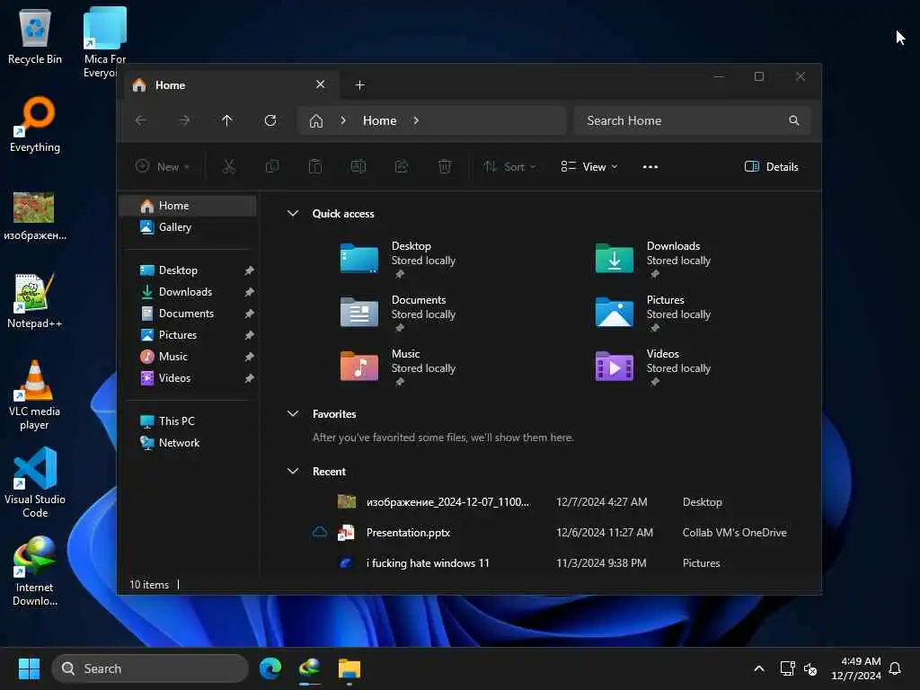Select the Notepad++ desktop shortcut
The image size is (920, 690).
pyautogui.click(x=35, y=300)
